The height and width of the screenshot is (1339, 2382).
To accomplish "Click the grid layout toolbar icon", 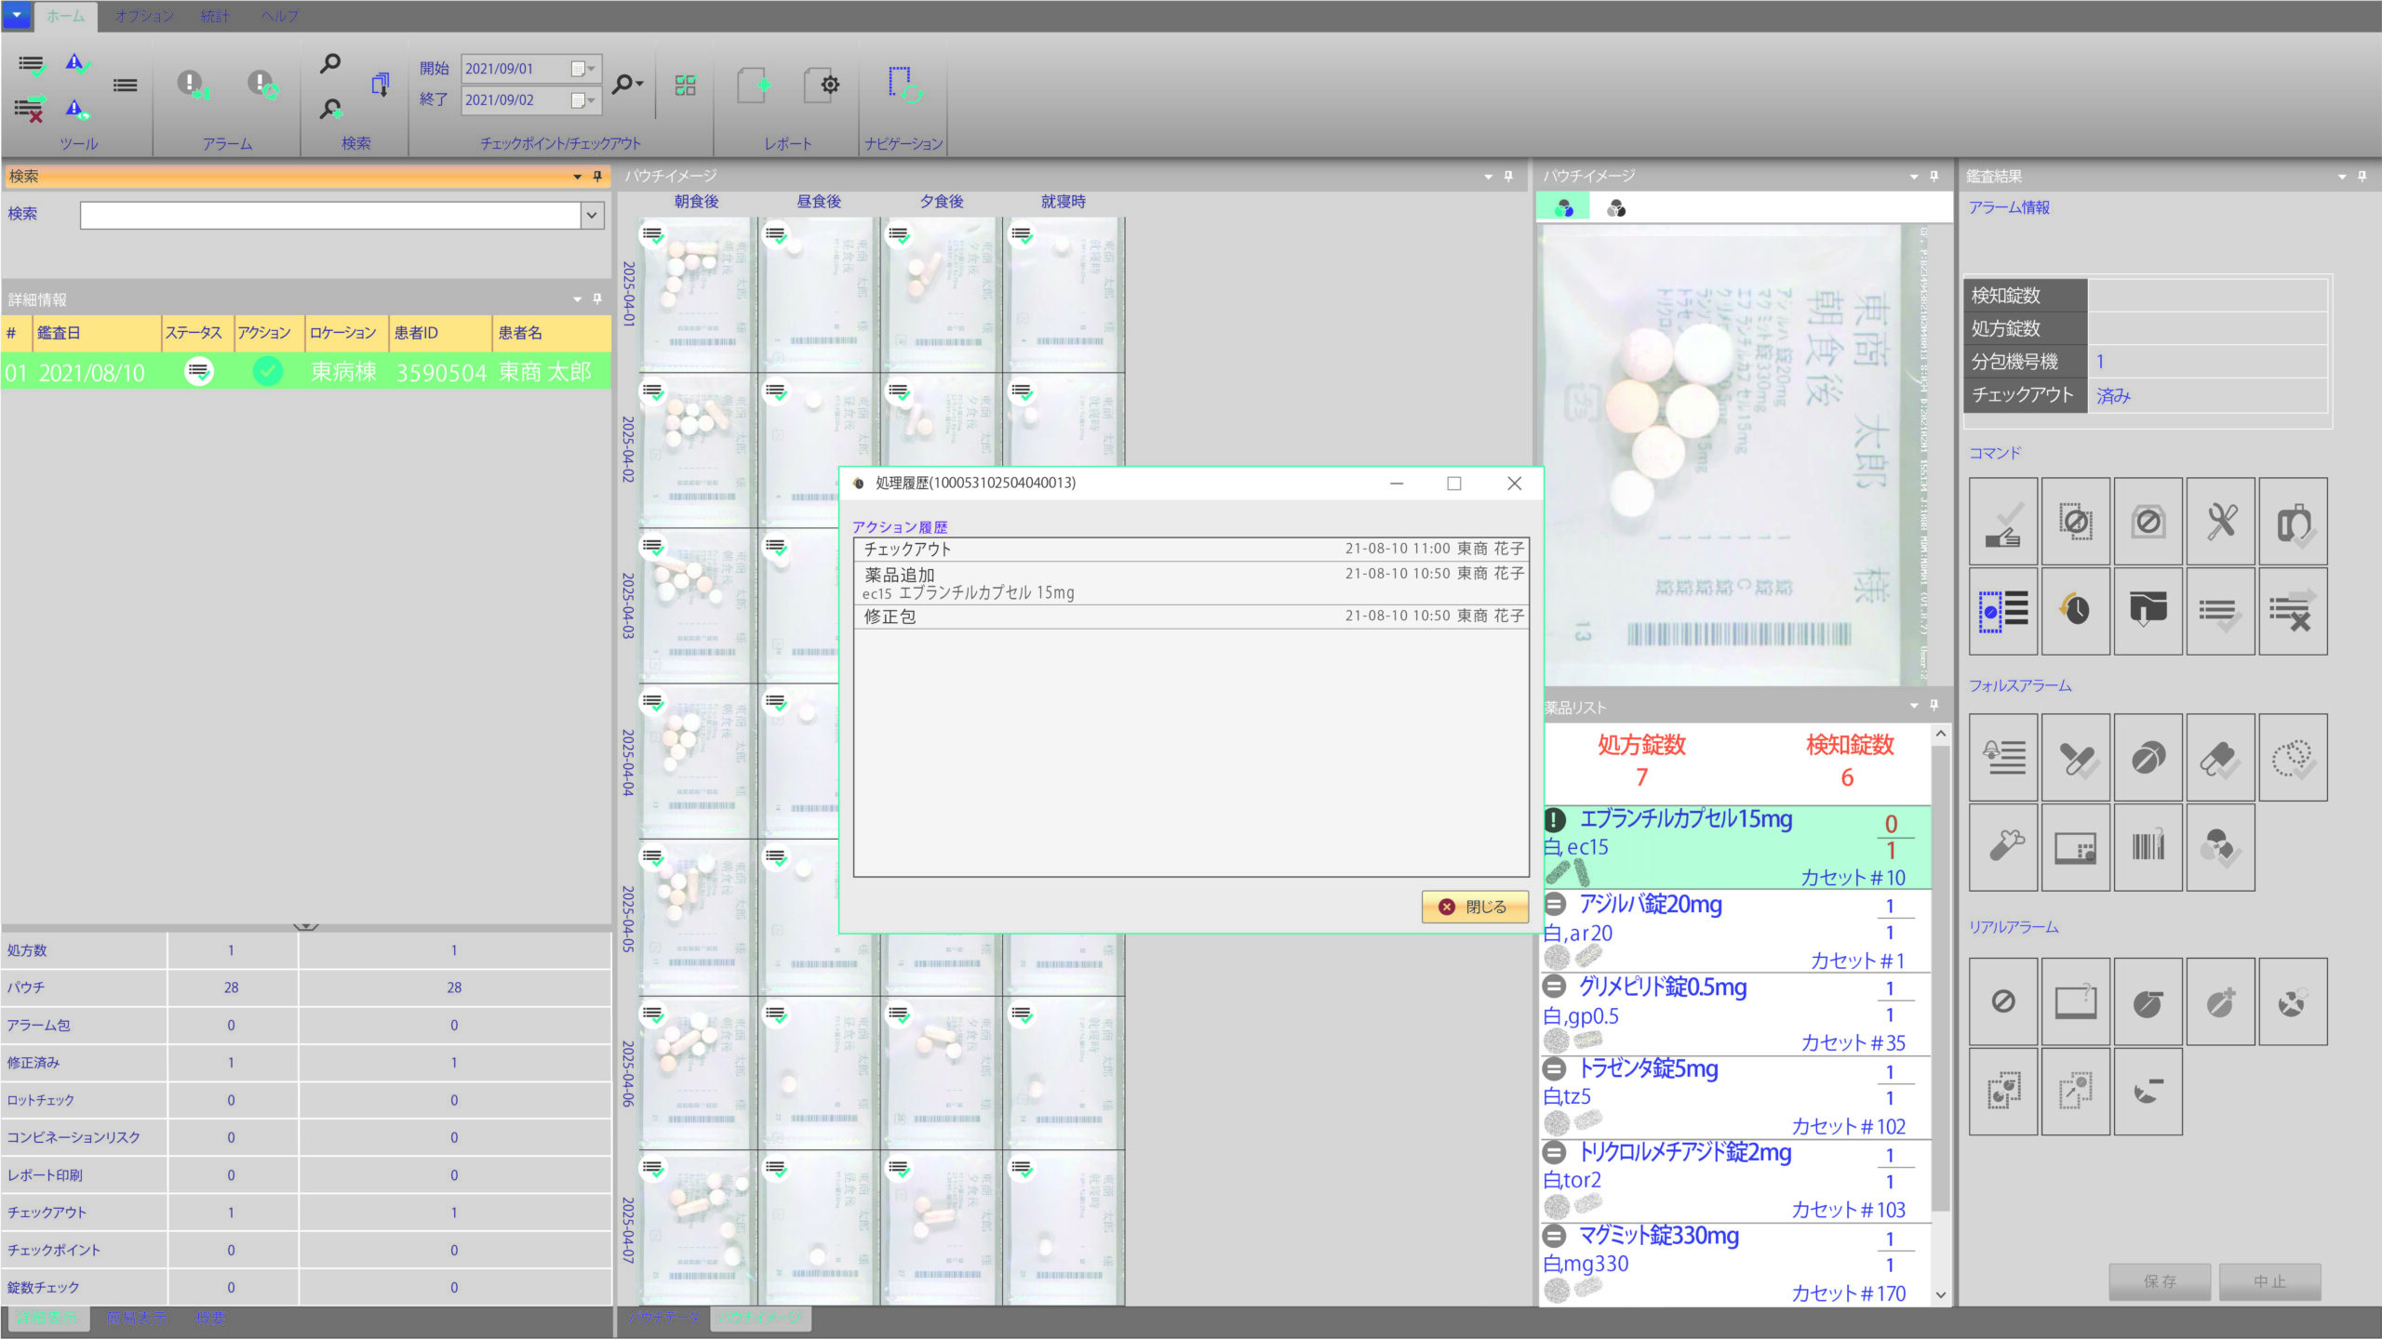I will [686, 86].
